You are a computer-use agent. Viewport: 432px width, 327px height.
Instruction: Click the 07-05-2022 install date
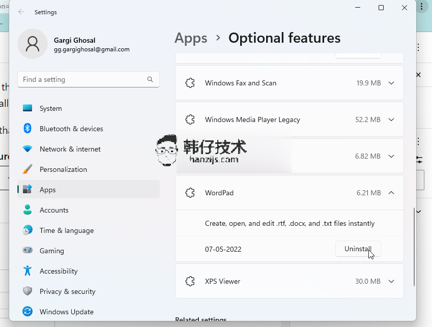[x=223, y=249]
